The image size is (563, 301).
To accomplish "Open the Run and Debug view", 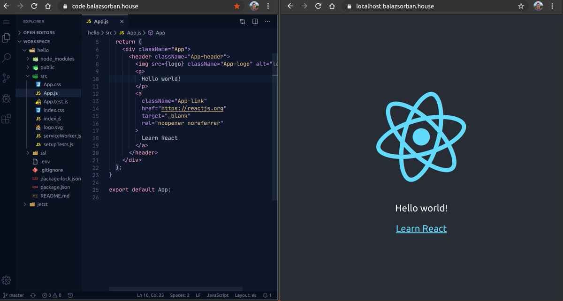I will click(x=6, y=98).
